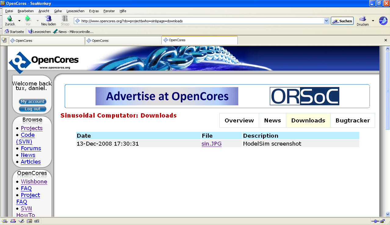Viewport: 390px width, 225px height.
Task: Open the Composer status bar icon
Action: click(21, 221)
